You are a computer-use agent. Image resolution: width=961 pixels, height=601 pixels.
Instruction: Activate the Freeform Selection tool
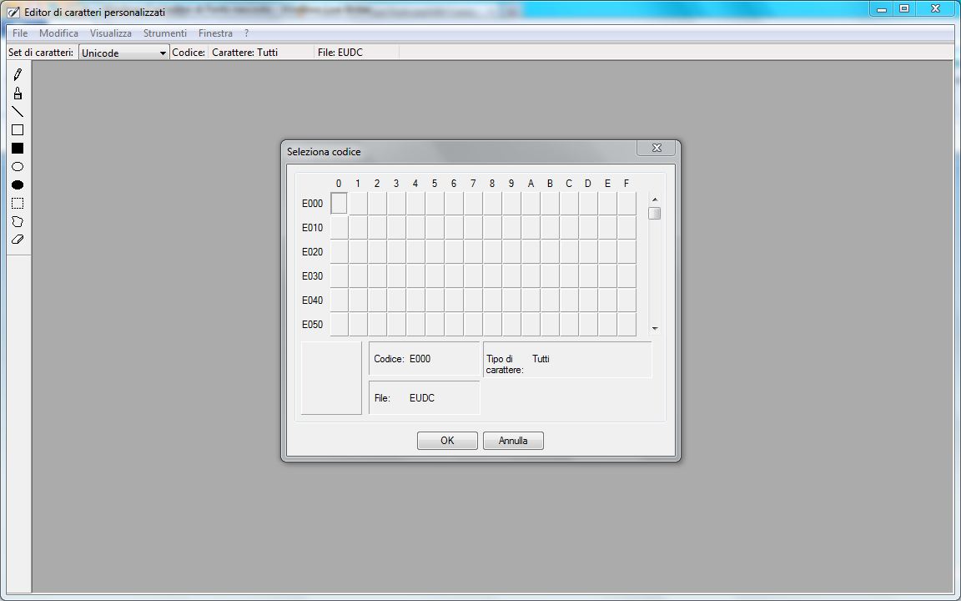click(x=18, y=222)
